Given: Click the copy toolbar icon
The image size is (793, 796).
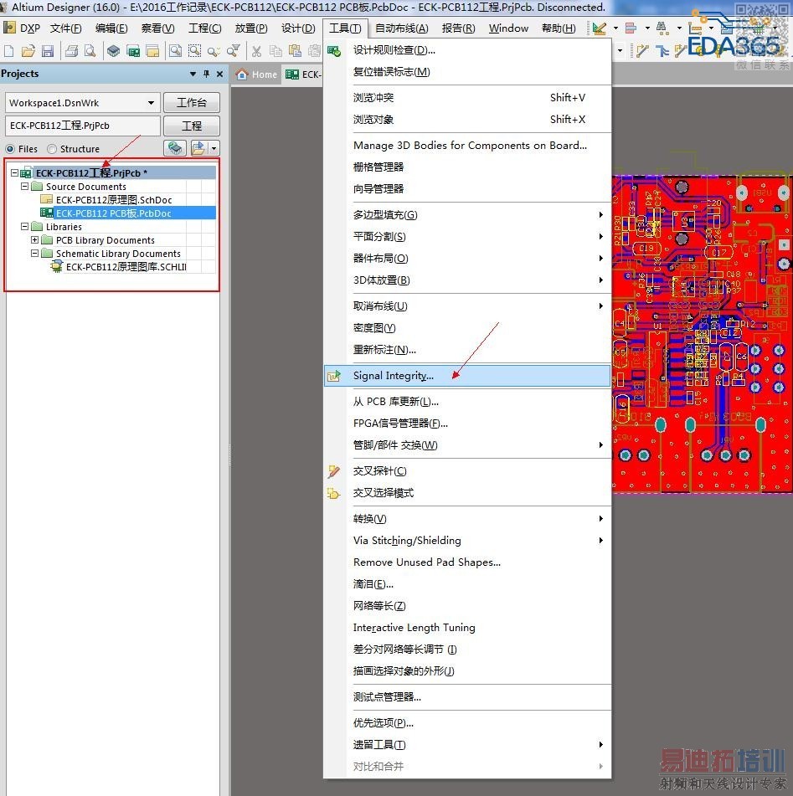Looking at the screenshot, I should pos(275,51).
